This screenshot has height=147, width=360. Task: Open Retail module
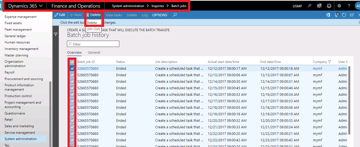click(9, 120)
